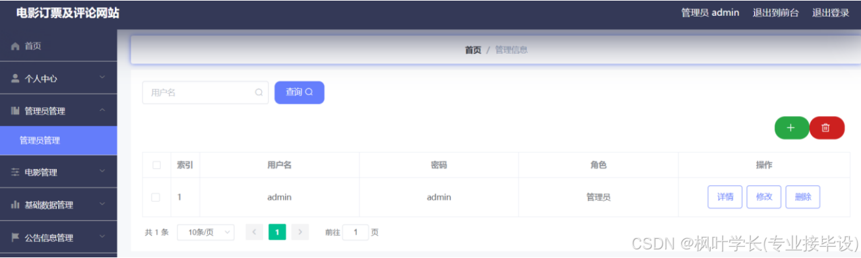Expand the 公告信息管理 menu chevron
861x258 pixels.
[x=102, y=237]
